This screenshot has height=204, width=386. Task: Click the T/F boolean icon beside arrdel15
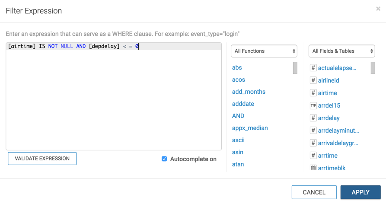(x=313, y=105)
